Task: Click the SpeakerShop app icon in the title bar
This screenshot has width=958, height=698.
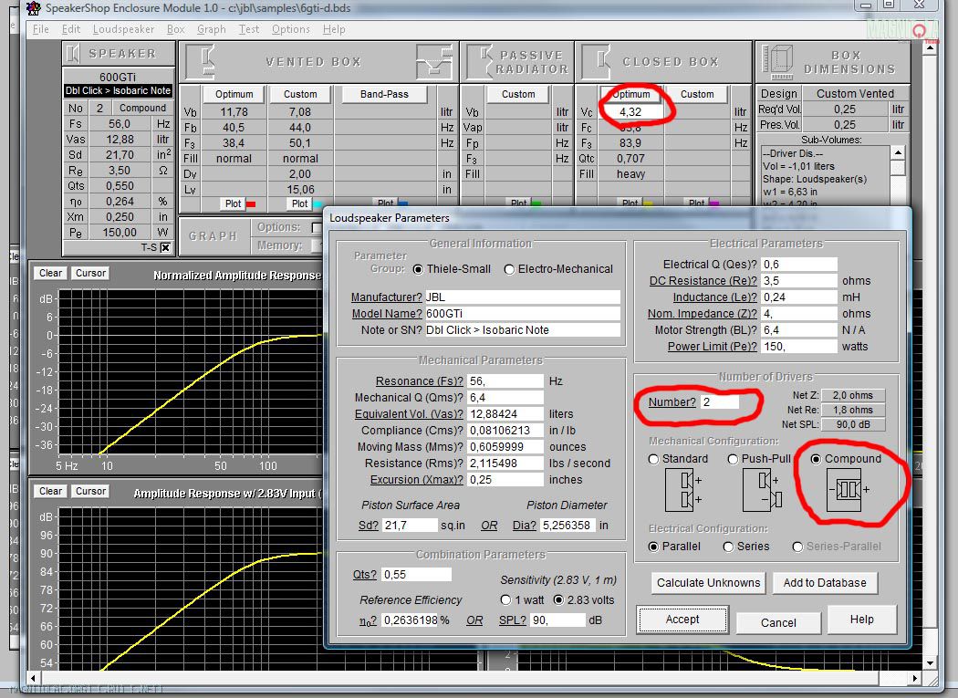Action: (35, 8)
